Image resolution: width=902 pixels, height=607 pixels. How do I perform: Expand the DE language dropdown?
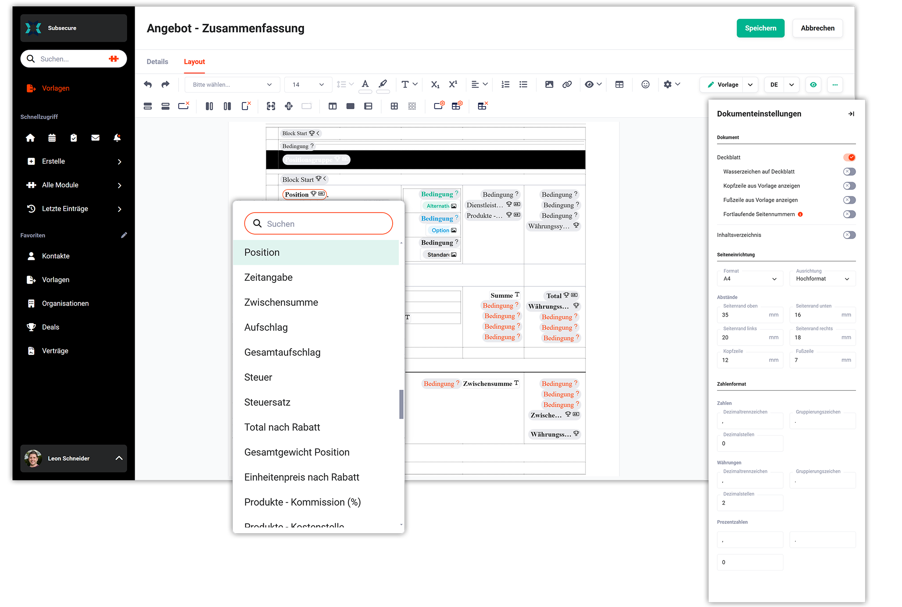pos(791,85)
